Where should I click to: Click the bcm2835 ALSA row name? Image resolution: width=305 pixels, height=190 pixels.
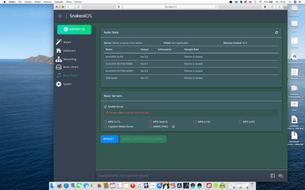114,57
